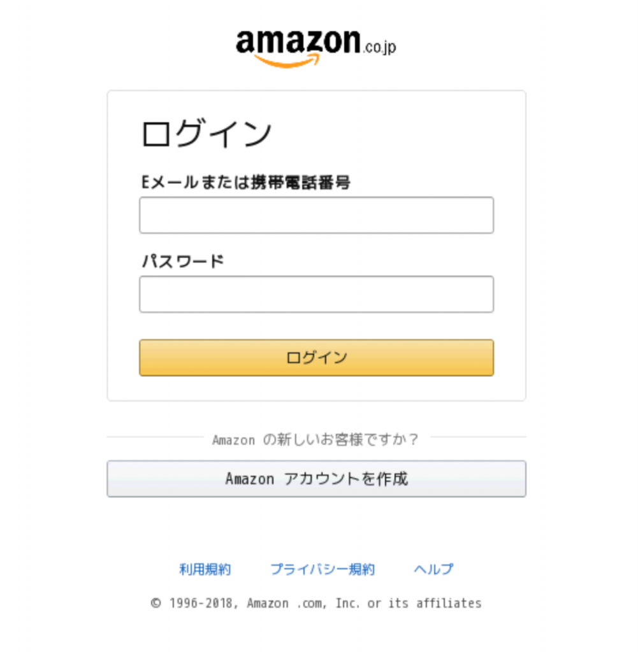Viewport: 638px width, 652px height.
Task: Open the プライバシー規約 link
Action: tap(322, 569)
